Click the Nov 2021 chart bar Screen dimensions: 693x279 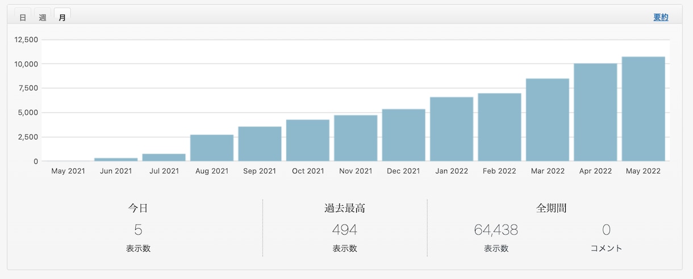[x=356, y=138]
